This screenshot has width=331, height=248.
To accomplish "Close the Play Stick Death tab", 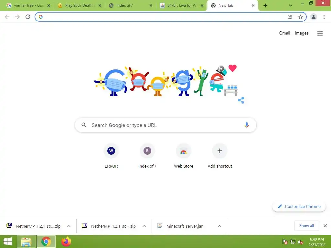I will click(100, 5).
